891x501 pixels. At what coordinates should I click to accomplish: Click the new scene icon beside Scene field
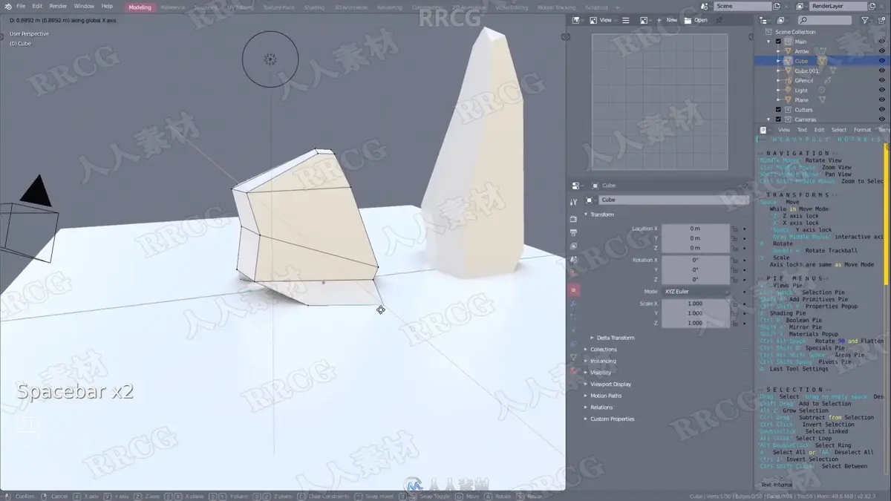tap(778, 6)
